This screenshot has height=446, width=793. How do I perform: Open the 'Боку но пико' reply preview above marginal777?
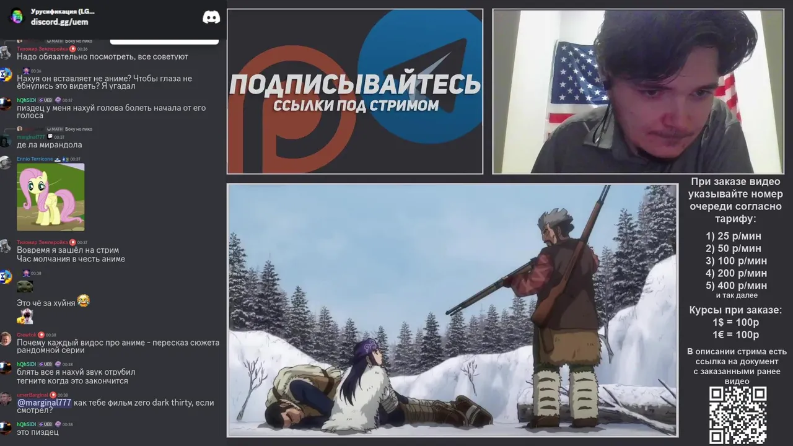[x=78, y=129]
